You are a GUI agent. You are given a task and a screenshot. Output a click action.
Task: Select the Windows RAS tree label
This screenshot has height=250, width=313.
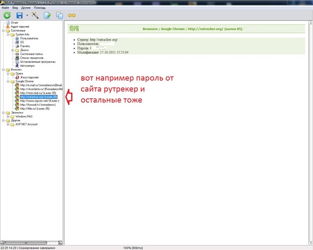[x=24, y=117]
